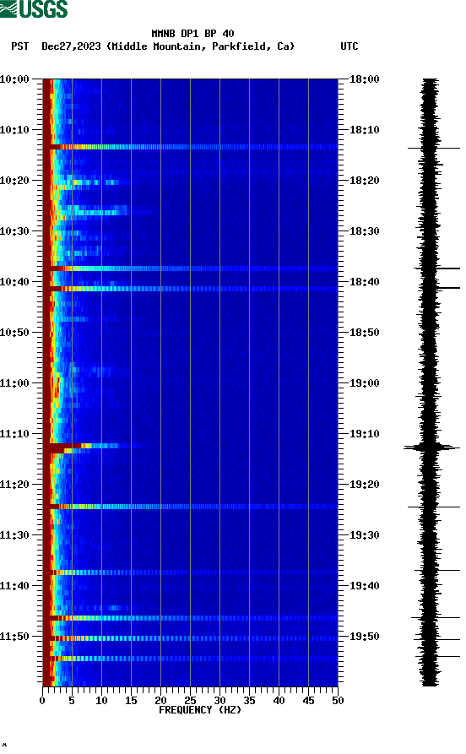This screenshot has width=466, height=754.
Task: Click the 50 Hz frequency tick label
Action: click(338, 701)
